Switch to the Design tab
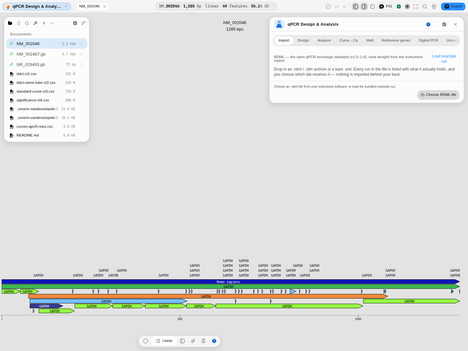The width and height of the screenshot is (468, 351). point(303,40)
